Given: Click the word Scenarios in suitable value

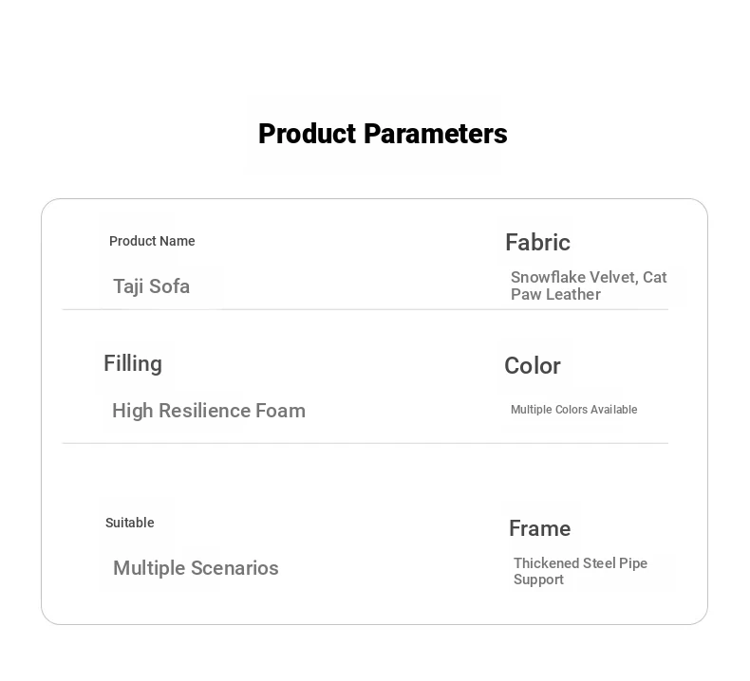Looking at the screenshot, I should [x=234, y=568].
